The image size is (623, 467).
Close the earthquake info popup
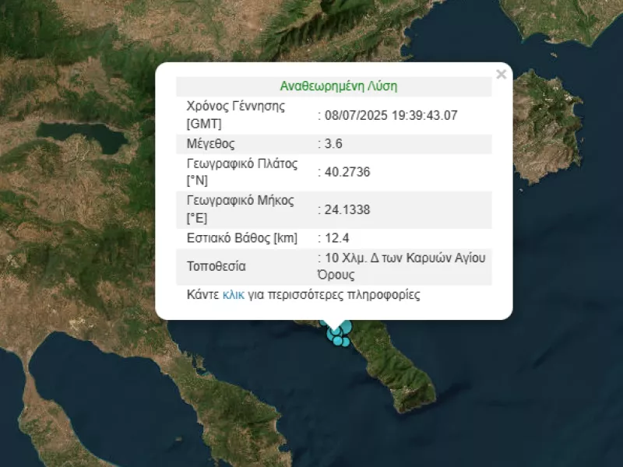(x=501, y=75)
